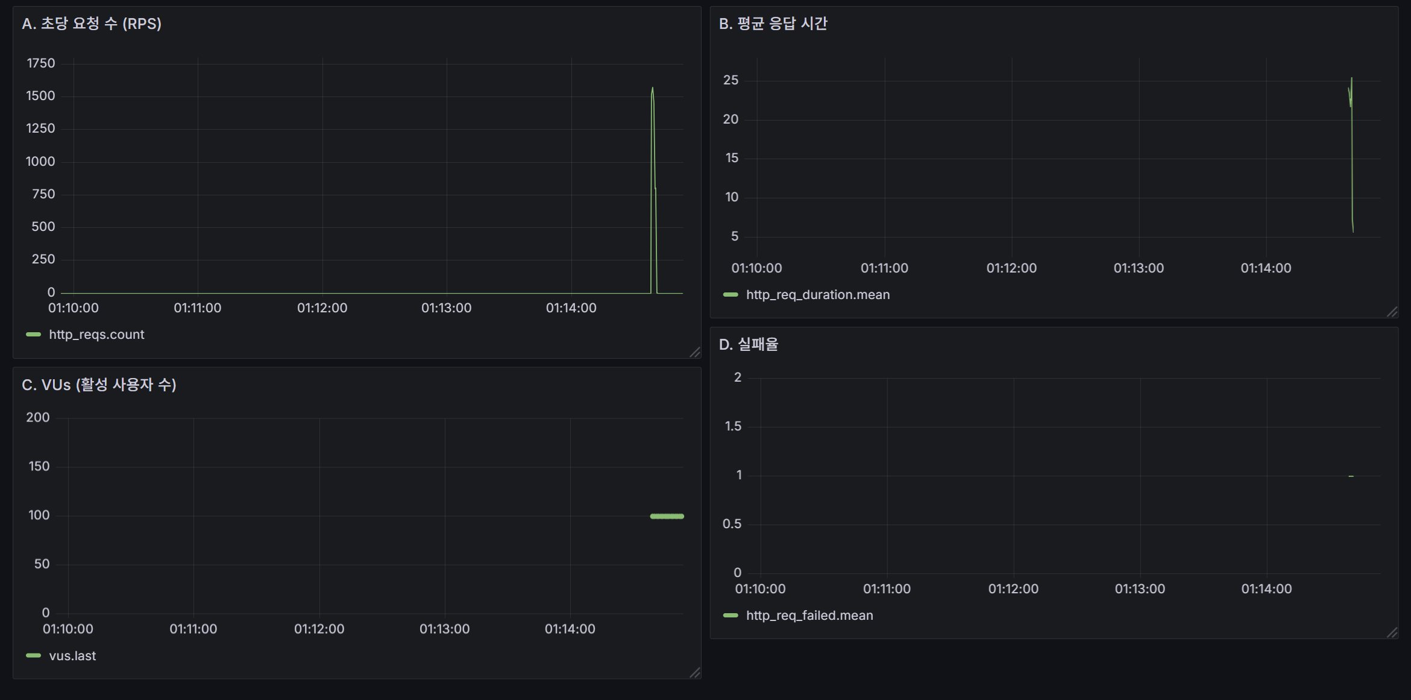Click resize handle of average response time panel
This screenshot has height=700, width=1411.
point(1392,312)
